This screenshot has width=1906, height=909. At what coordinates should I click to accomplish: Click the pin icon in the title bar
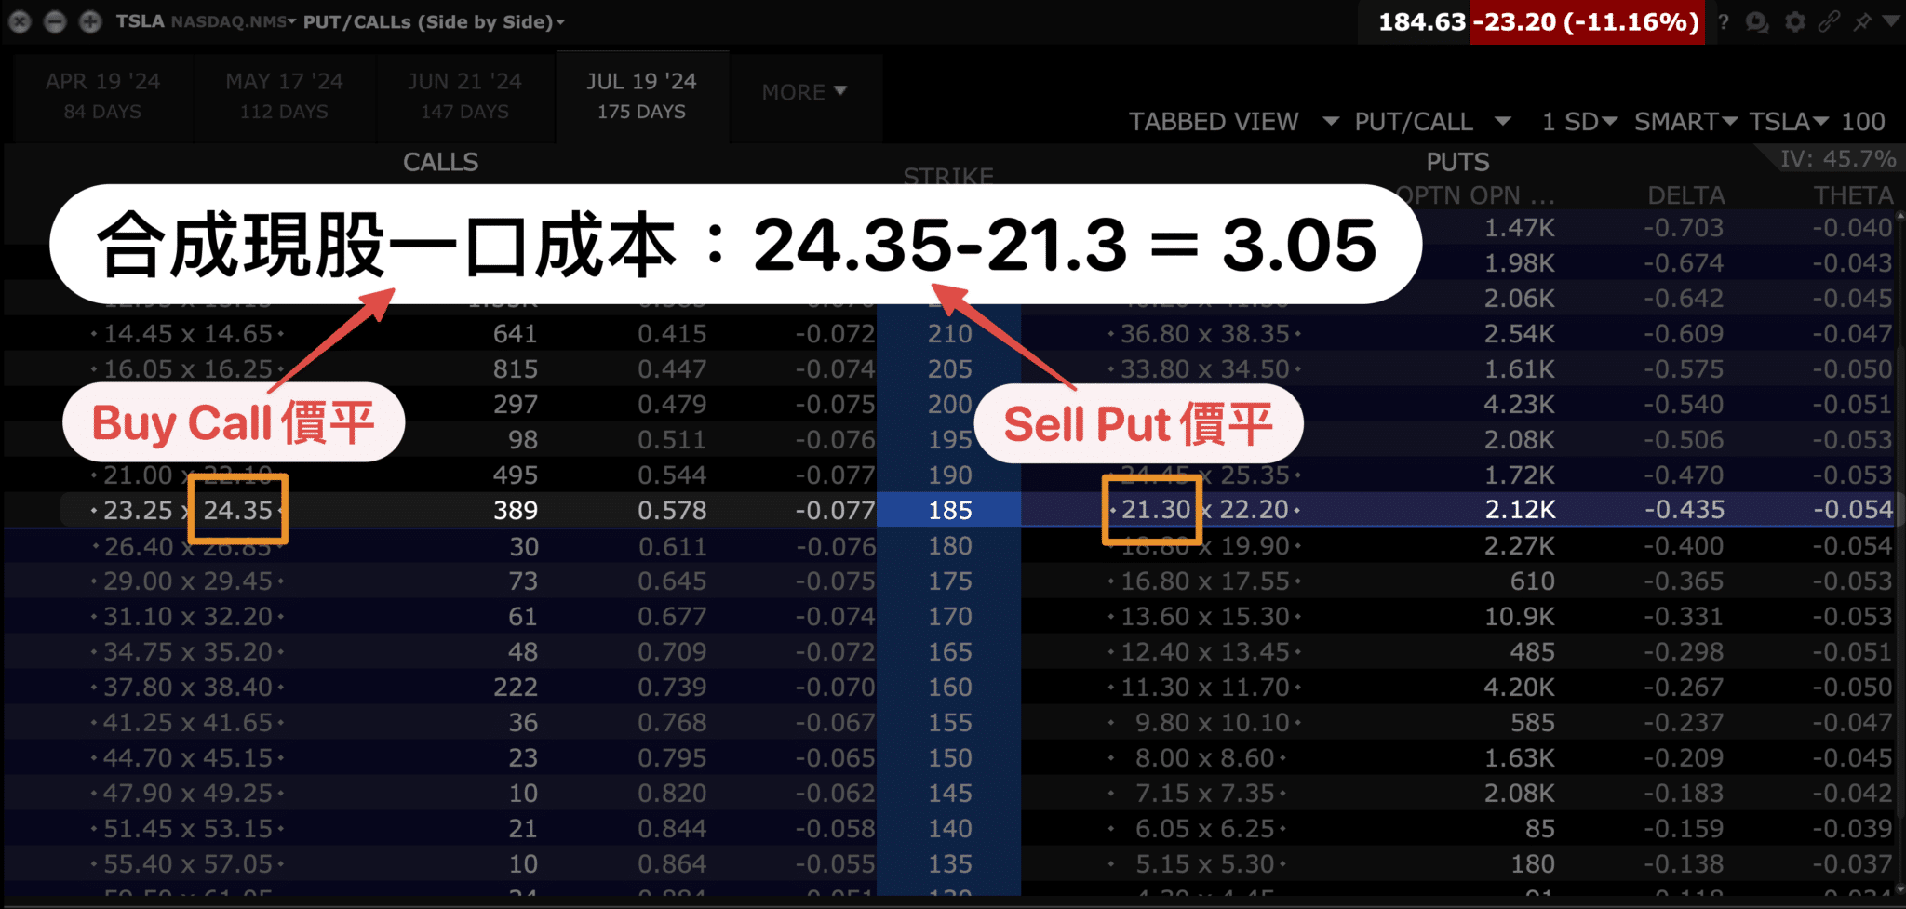[1864, 22]
